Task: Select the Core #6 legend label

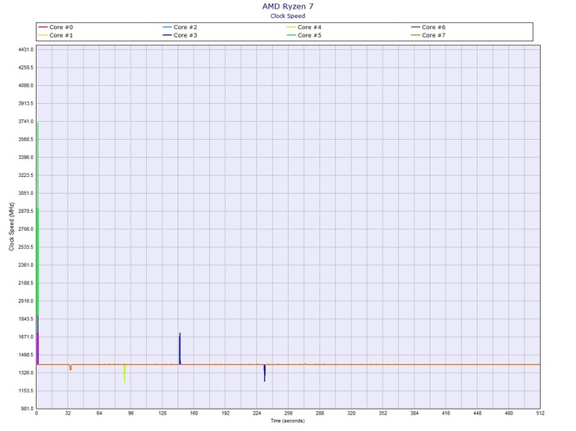Action: [x=433, y=27]
